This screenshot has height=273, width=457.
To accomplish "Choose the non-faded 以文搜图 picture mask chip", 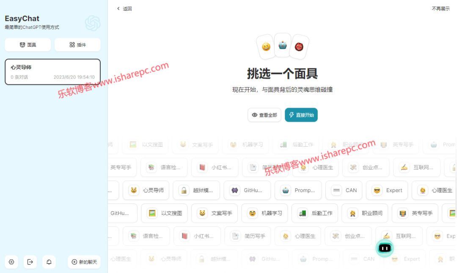I will pos(164,213).
